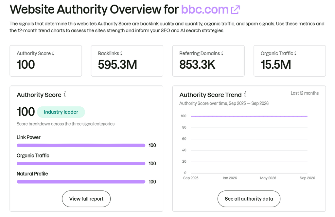Screen dimensions: 335x217
Task: Select the Referring Domains 853.3K value
Action: coord(197,64)
